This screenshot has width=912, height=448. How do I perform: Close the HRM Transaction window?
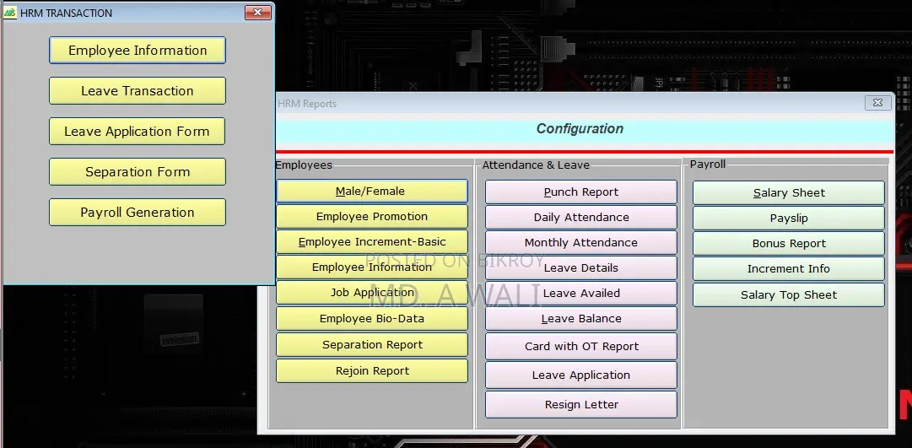257,12
